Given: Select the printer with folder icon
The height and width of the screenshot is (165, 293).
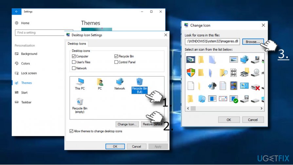Looking at the screenshot, I should click(x=244, y=72).
